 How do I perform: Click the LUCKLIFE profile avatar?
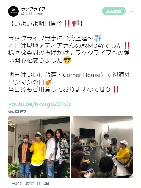13,11
